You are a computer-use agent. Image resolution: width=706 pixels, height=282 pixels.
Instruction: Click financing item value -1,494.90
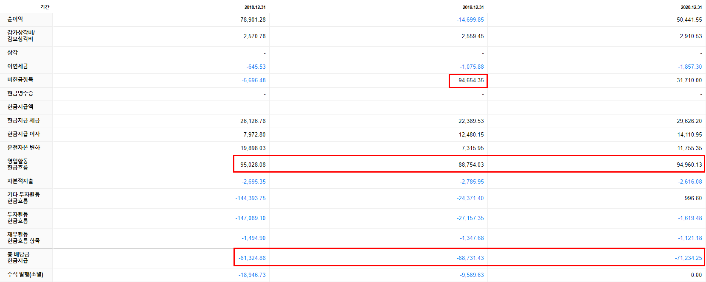tap(253, 238)
